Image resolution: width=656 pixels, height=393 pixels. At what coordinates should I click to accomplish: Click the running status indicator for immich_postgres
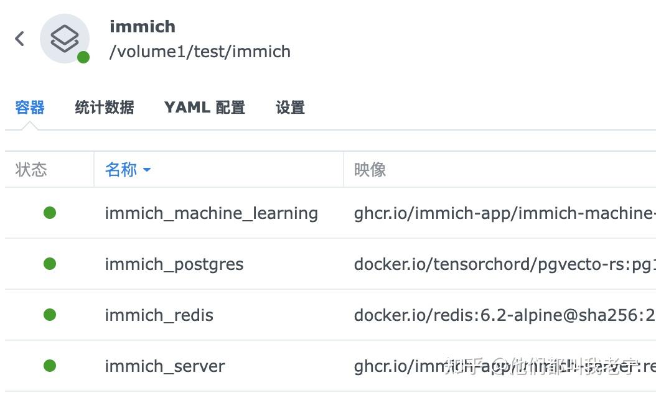coord(51,264)
